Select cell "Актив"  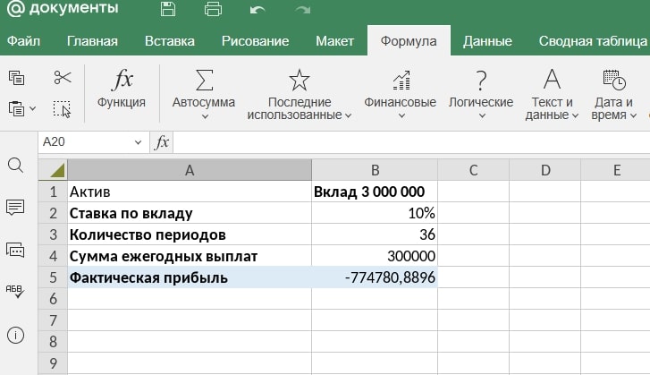click(190, 192)
